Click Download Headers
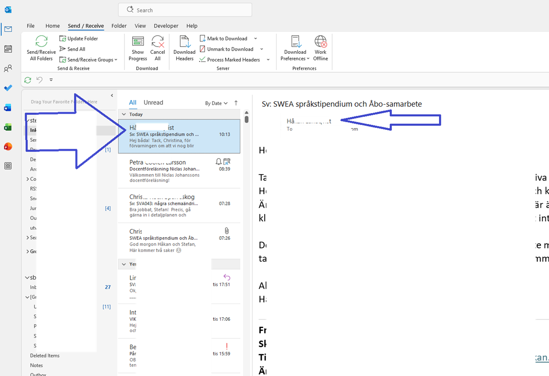Image resolution: width=549 pixels, height=376 pixels. pos(184,48)
